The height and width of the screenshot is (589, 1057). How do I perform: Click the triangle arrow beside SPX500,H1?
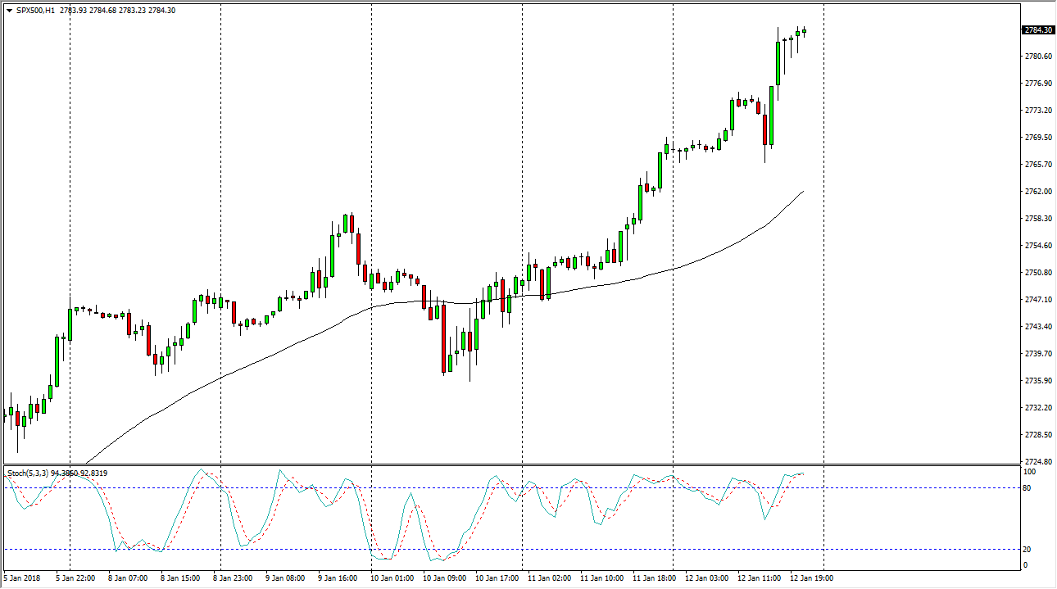pos(9,11)
